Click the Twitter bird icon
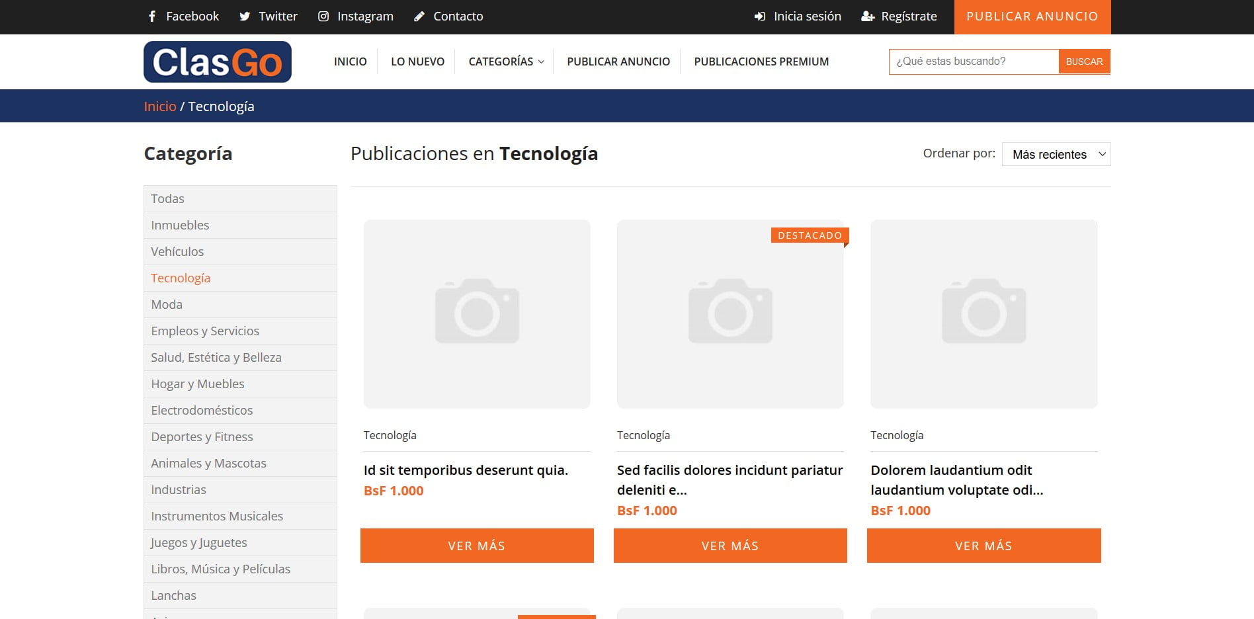1254x619 pixels. coord(245,17)
